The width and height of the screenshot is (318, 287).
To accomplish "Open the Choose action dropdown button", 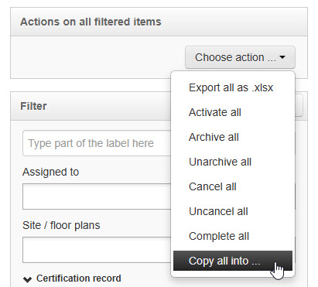I will 240,57.
